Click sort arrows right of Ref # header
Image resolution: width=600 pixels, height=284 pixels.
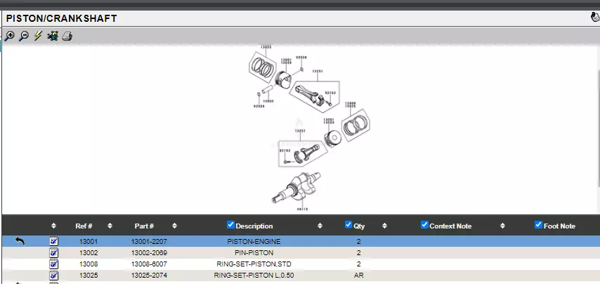(x=110, y=226)
